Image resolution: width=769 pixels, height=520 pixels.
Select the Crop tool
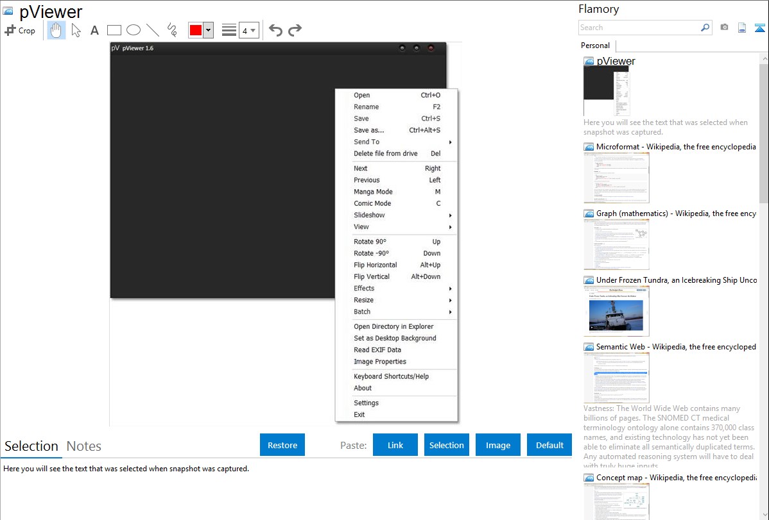click(x=20, y=30)
